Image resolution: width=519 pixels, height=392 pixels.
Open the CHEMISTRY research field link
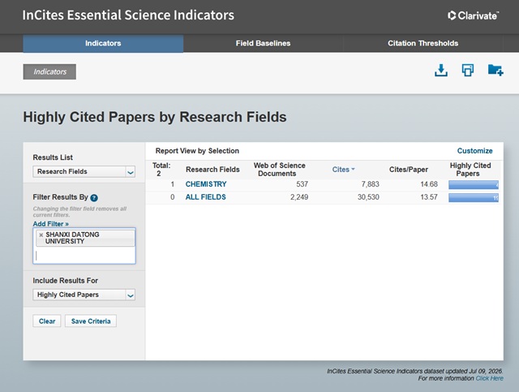click(x=206, y=184)
